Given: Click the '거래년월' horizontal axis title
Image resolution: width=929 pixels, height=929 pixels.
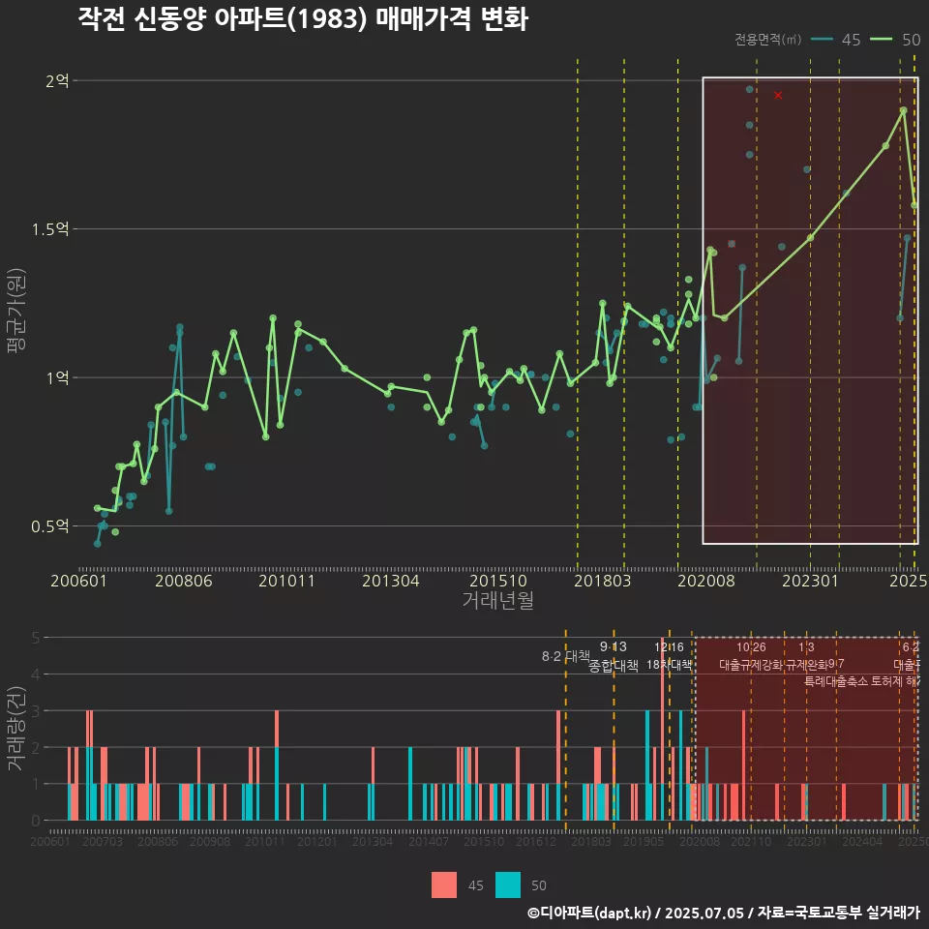Looking at the screenshot, I should (x=497, y=600).
